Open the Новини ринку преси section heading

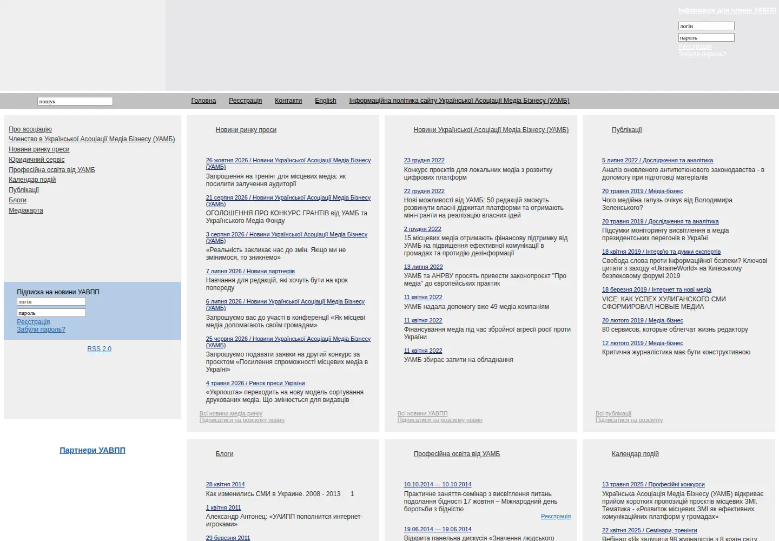(246, 130)
